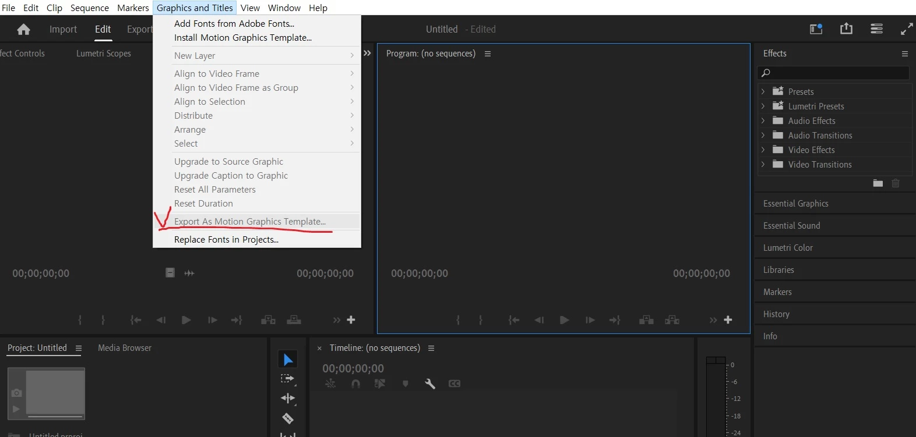Open the Window menu
This screenshot has height=437, width=916.
284,8
